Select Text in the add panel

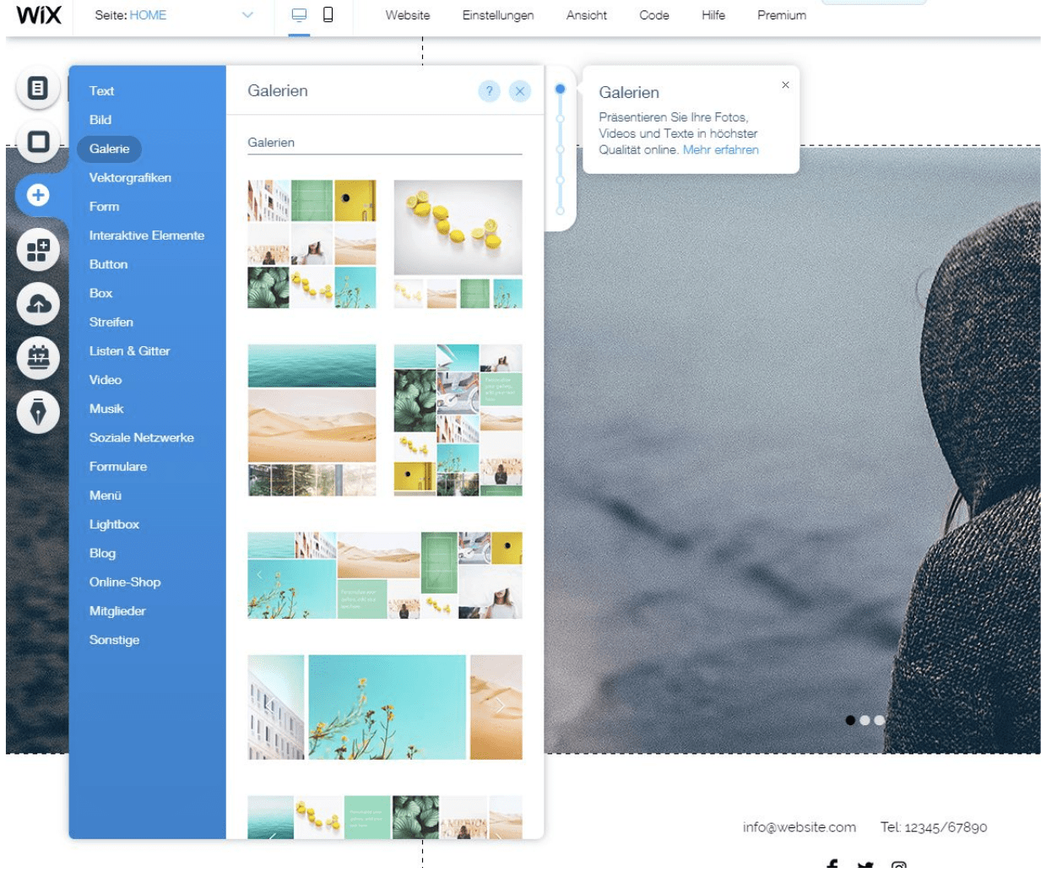point(101,91)
